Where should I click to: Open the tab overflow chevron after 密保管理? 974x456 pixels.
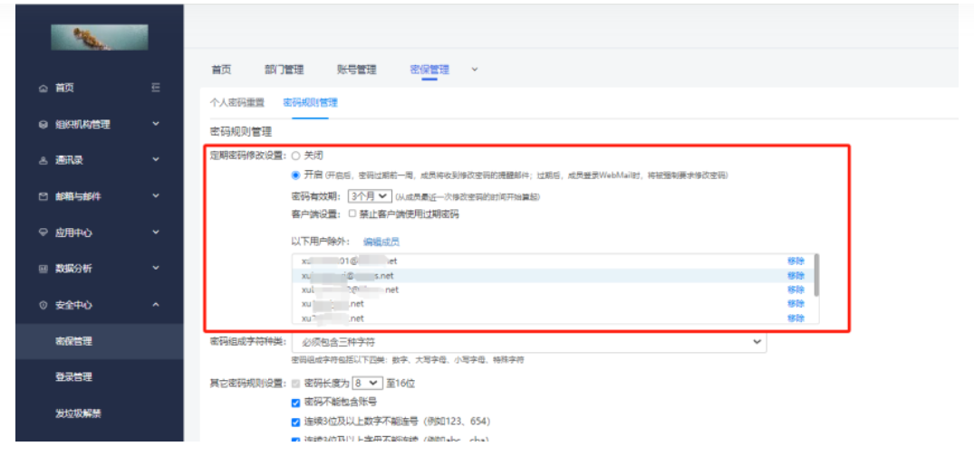(x=475, y=70)
